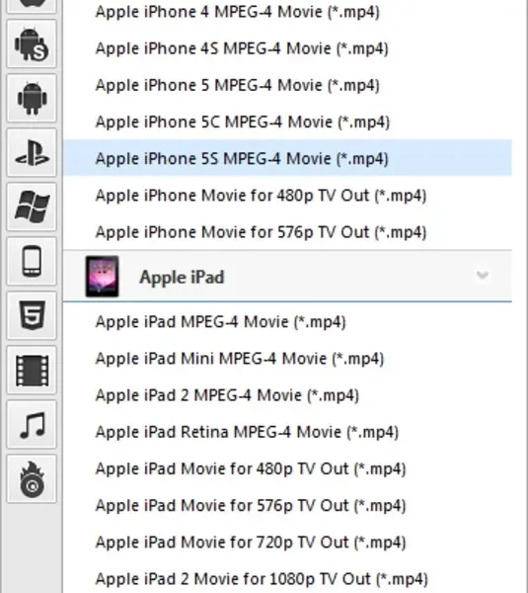The height and width of the screenshot is (593, 528).
Task: Choose the PlayStation category icon
Action: point(32,153)
